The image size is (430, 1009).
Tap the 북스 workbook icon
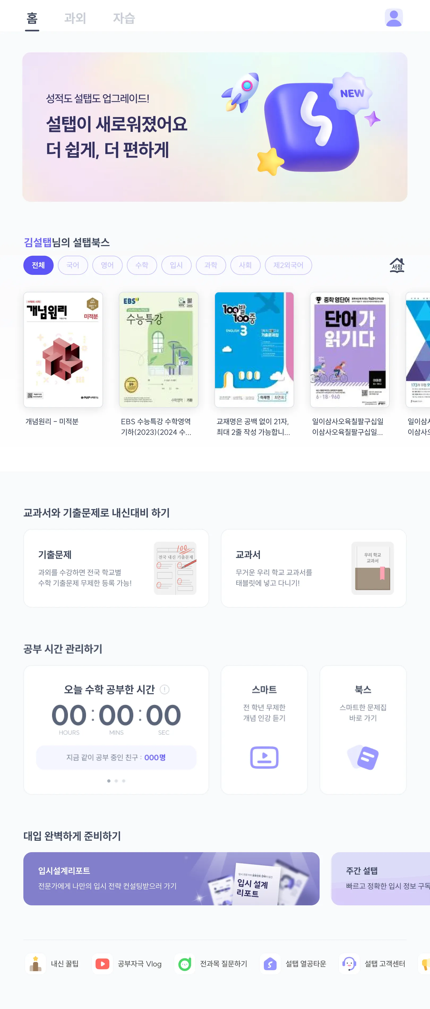pyautogui.click(x=363, y=757)
